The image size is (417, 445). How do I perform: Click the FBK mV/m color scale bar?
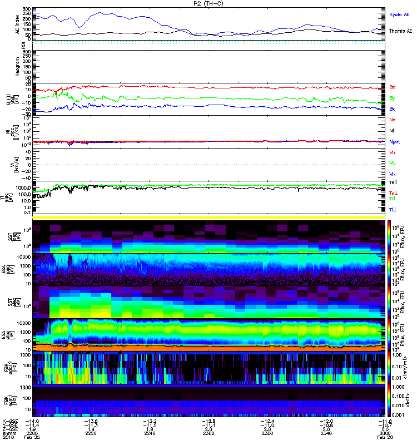point(389,368)
